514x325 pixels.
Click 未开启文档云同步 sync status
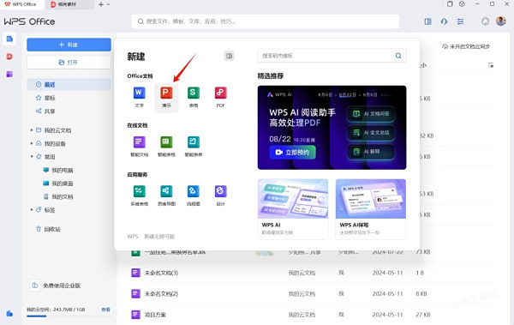(466, 46)
